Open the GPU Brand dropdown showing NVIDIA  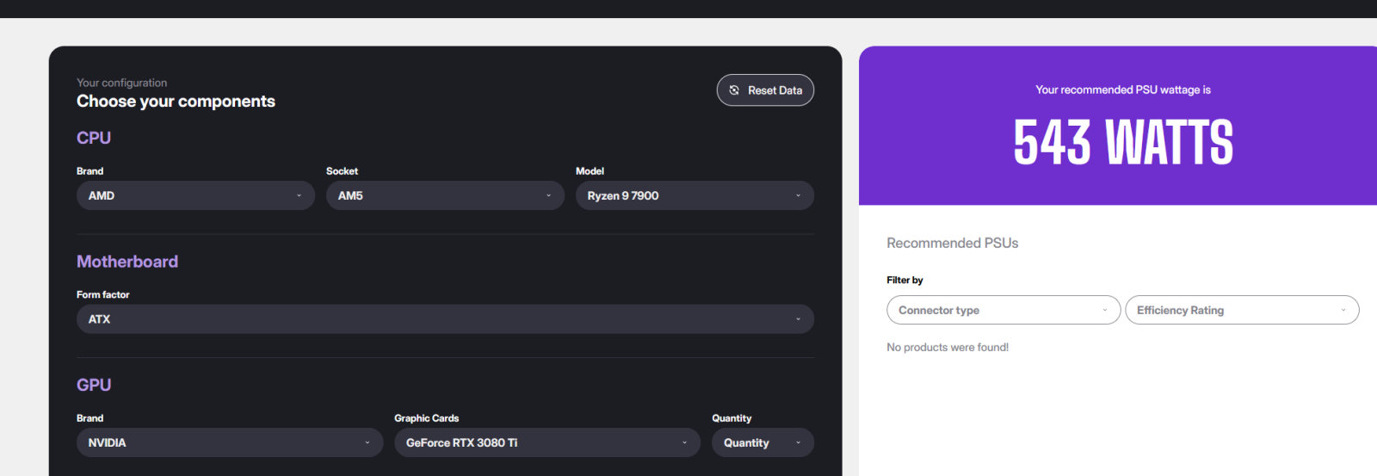coord(230,442)
